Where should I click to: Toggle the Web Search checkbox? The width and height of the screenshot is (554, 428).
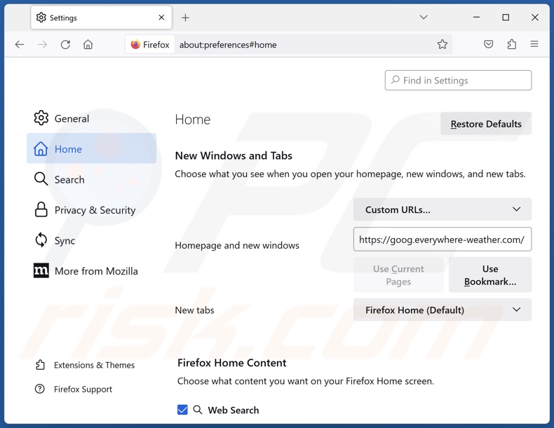pos(182,410)
